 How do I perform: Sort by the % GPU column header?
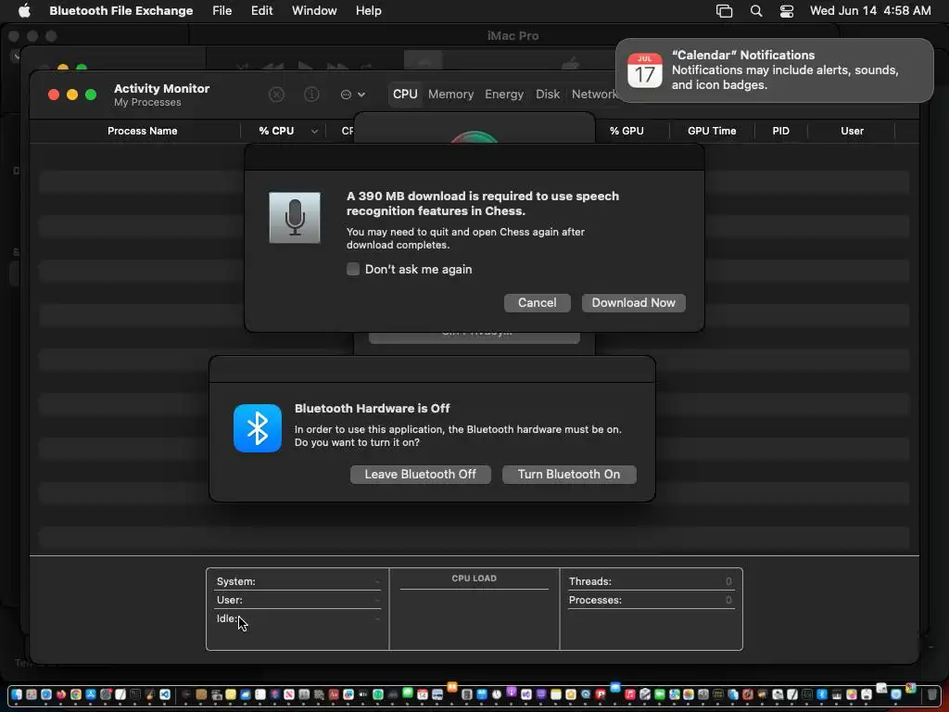click(x=626, y=132)
